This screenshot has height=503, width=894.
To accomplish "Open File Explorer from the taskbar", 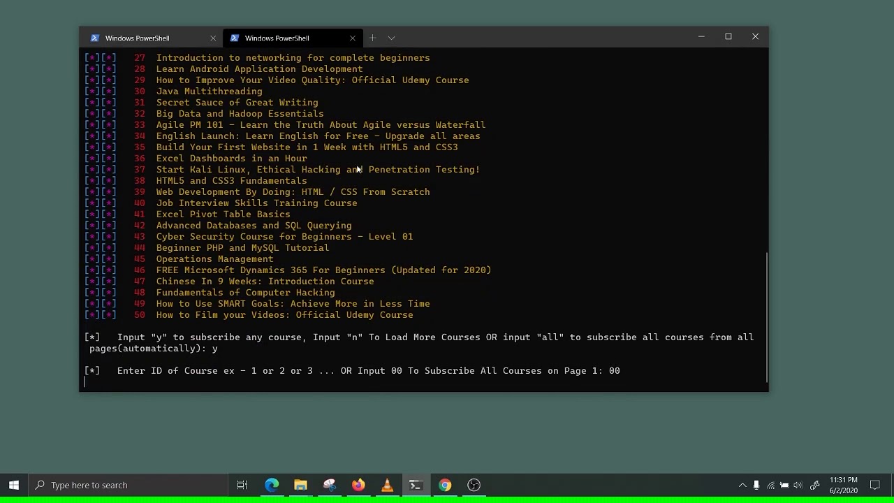I will (x=300, y=485).
